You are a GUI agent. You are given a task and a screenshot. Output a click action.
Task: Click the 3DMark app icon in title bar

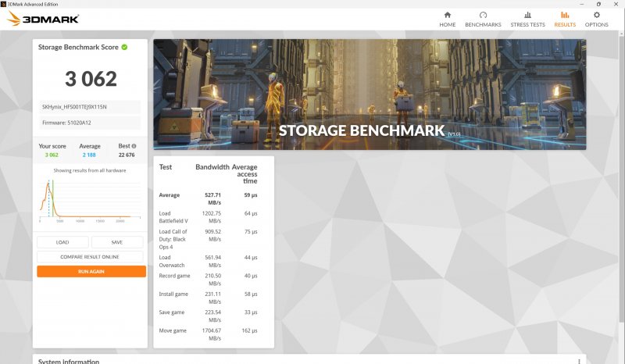[x=3, y=4]
